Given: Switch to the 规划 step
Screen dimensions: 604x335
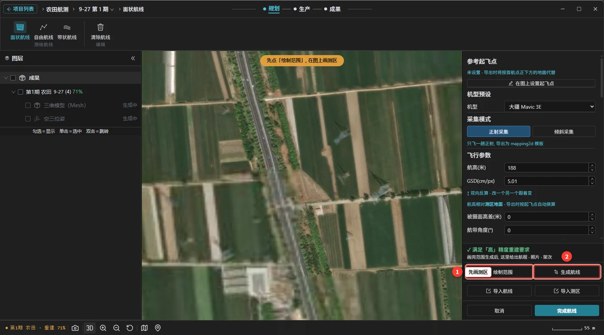Looking at the screenshot, I should 273,9.
